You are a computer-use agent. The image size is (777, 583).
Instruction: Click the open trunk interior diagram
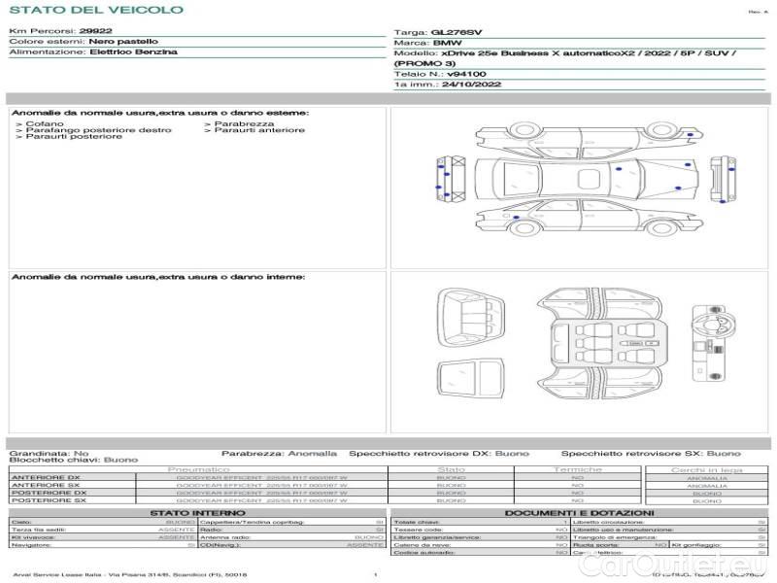click(x=471, y=318)
